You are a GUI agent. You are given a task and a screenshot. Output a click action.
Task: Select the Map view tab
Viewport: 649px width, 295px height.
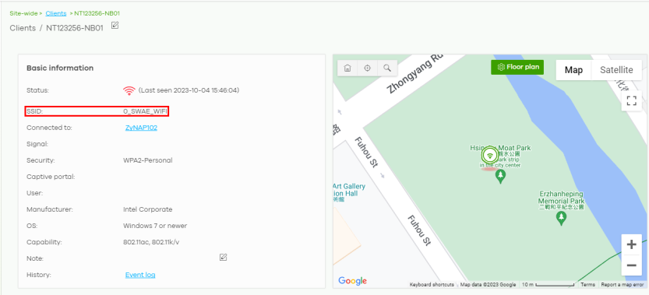click(x=573, y=70)
